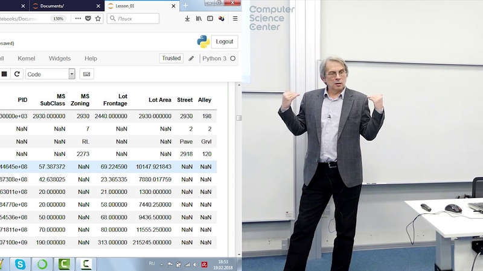
Task: Click the pencil edit icon next to Trusted
Action: pos(191,58)
